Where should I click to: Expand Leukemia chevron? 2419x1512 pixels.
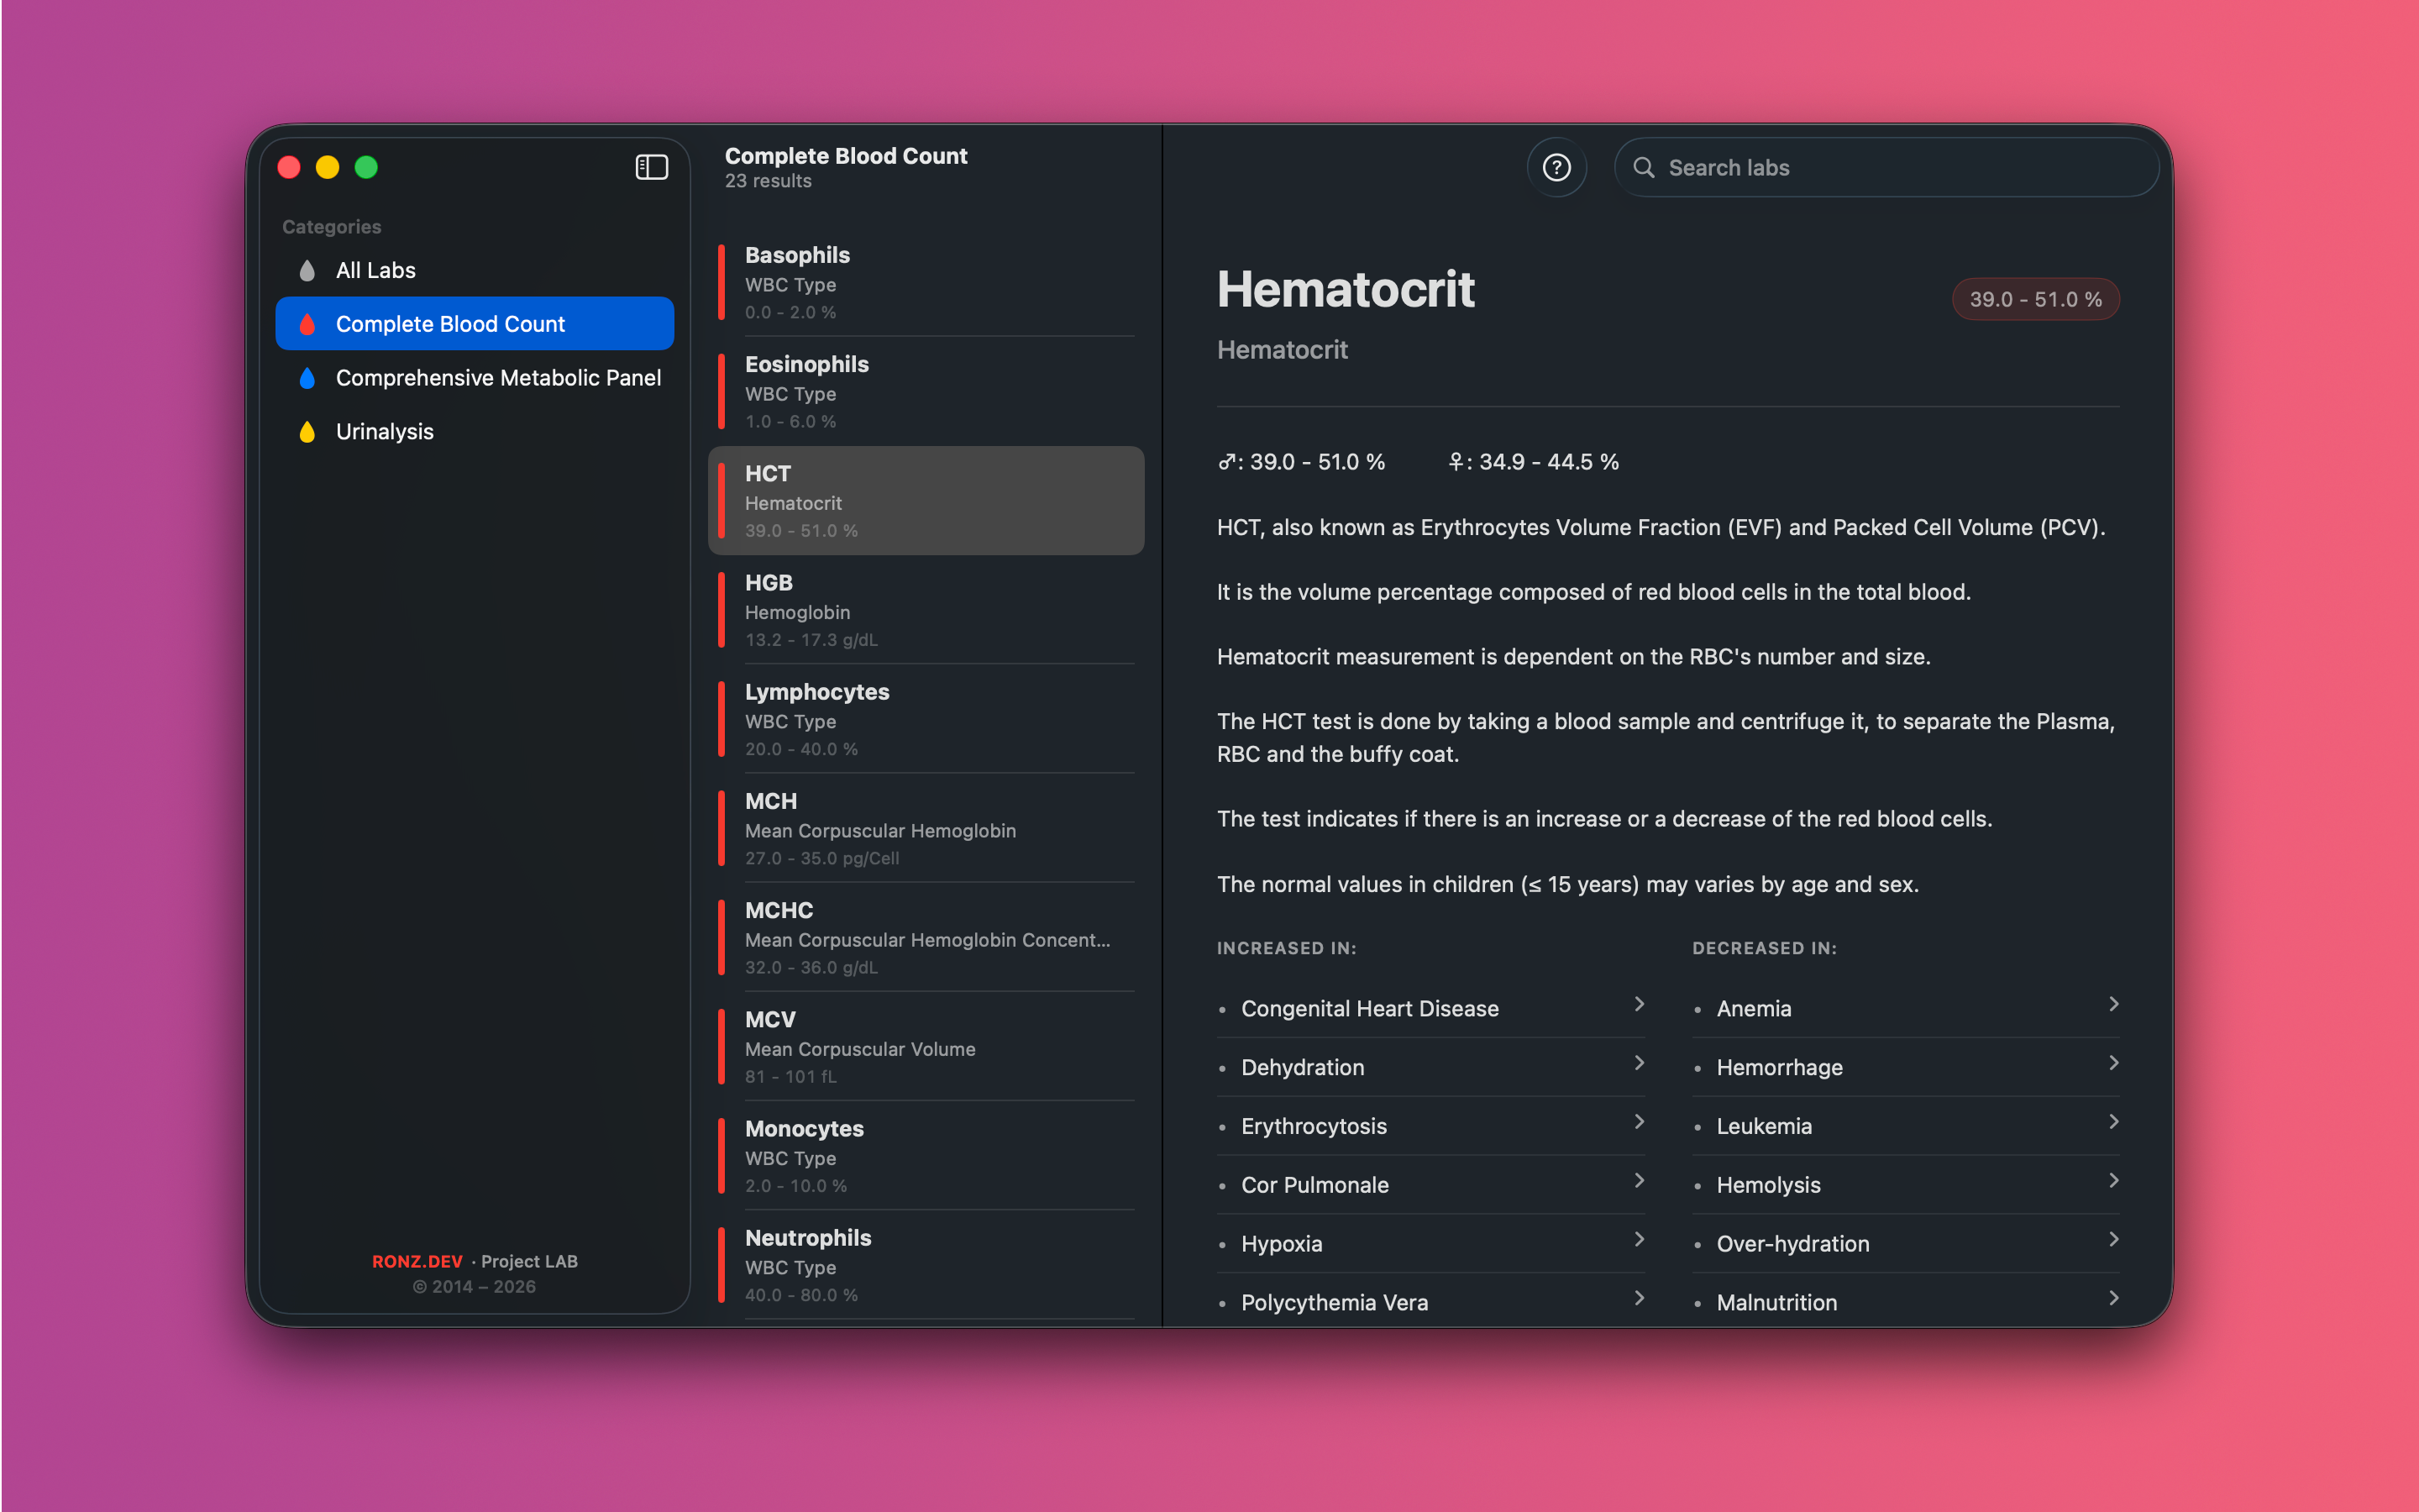2114,1122
